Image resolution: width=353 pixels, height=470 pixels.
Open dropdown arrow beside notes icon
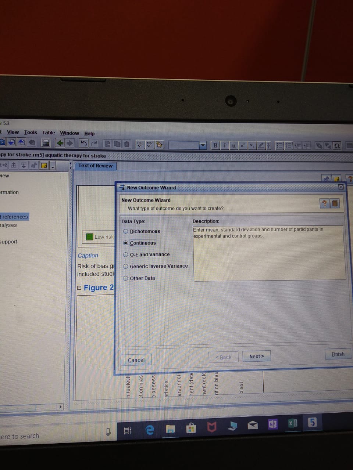point(53,166)
